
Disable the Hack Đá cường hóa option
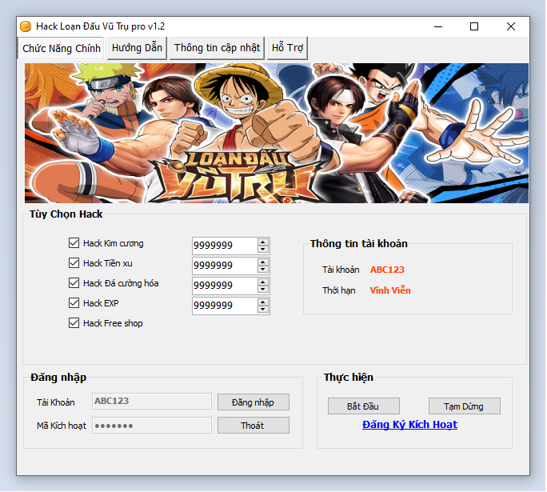click(74, 283)
